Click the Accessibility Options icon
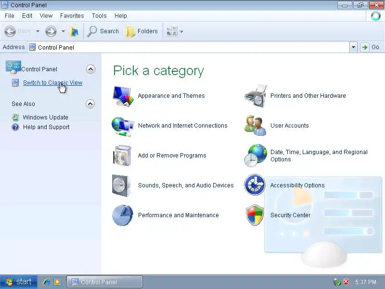 255,185
